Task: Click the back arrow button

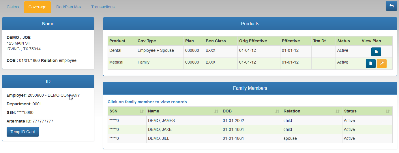Action: pyautogui.click(x=391, y=6)
